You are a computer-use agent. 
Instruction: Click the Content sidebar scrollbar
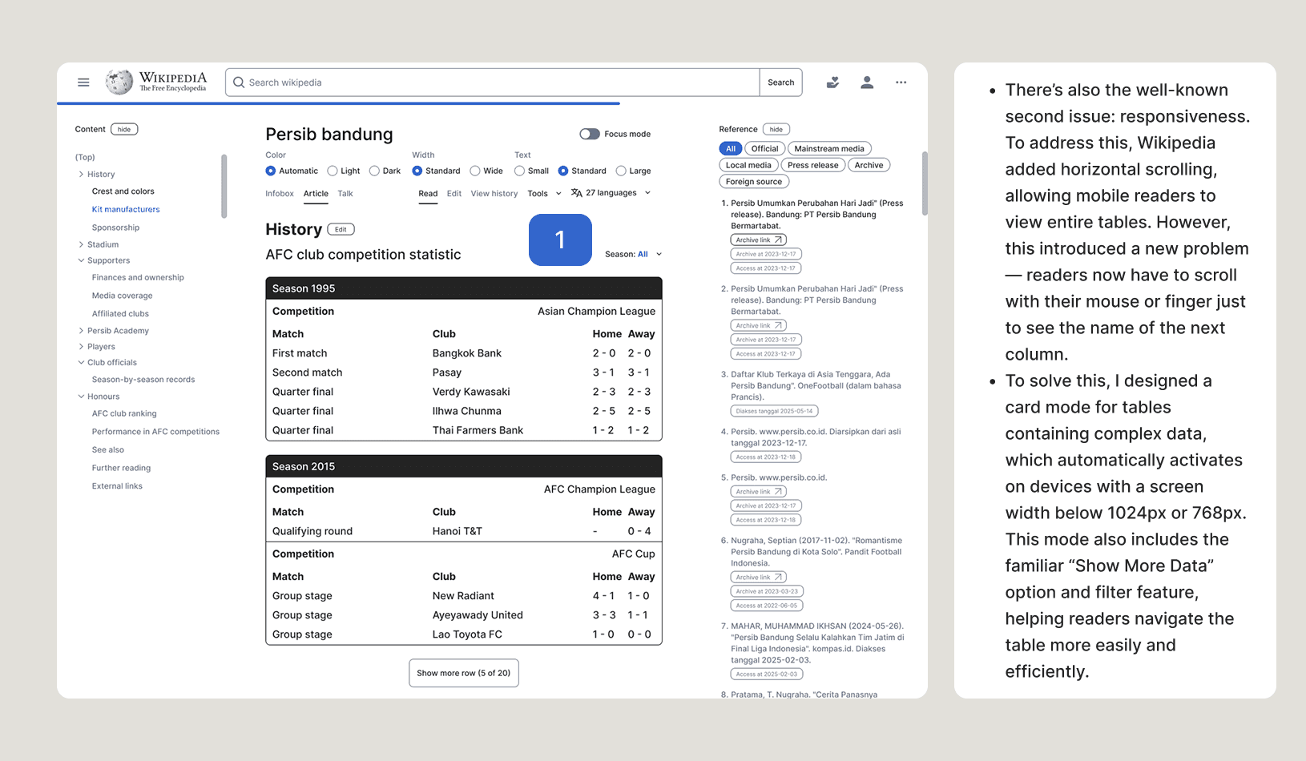click(x=224, y=186)
